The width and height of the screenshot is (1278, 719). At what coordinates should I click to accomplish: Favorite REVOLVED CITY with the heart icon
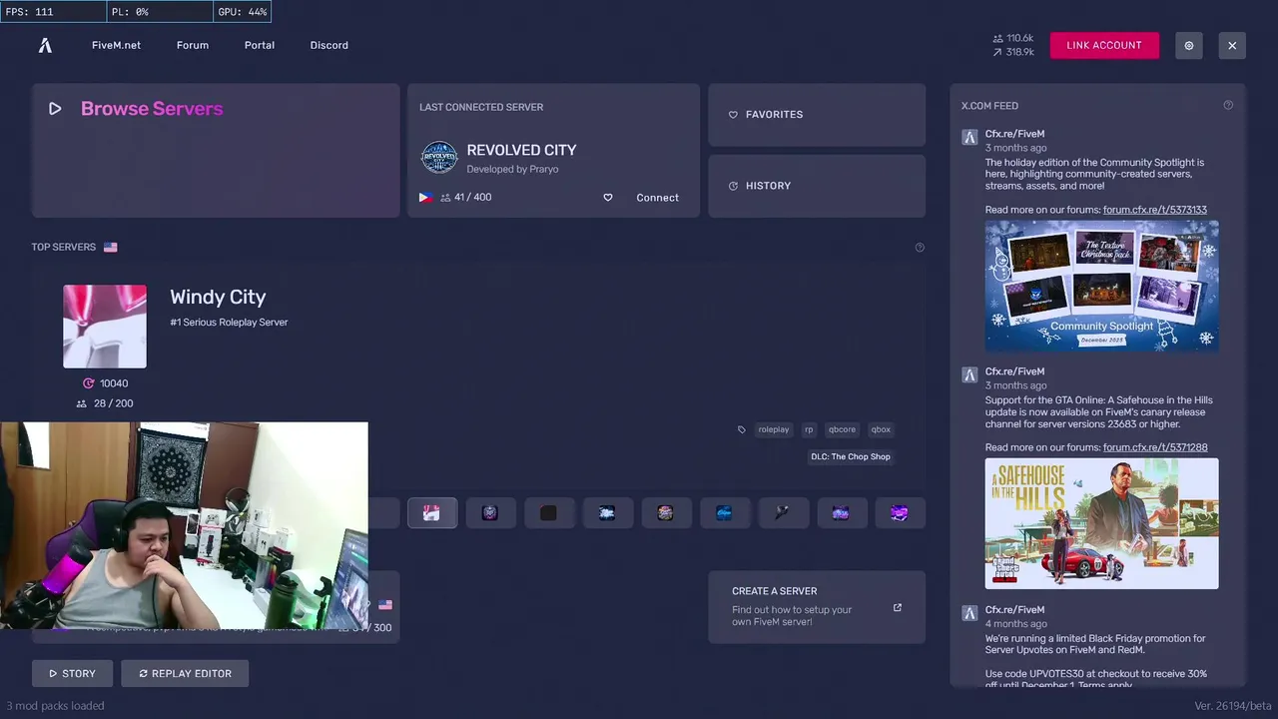point(607,198)
